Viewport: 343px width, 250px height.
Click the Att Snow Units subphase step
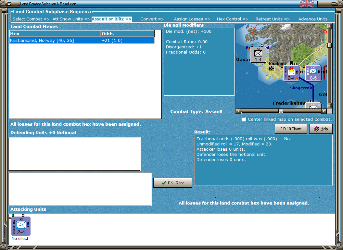click(x=71, y=19)
